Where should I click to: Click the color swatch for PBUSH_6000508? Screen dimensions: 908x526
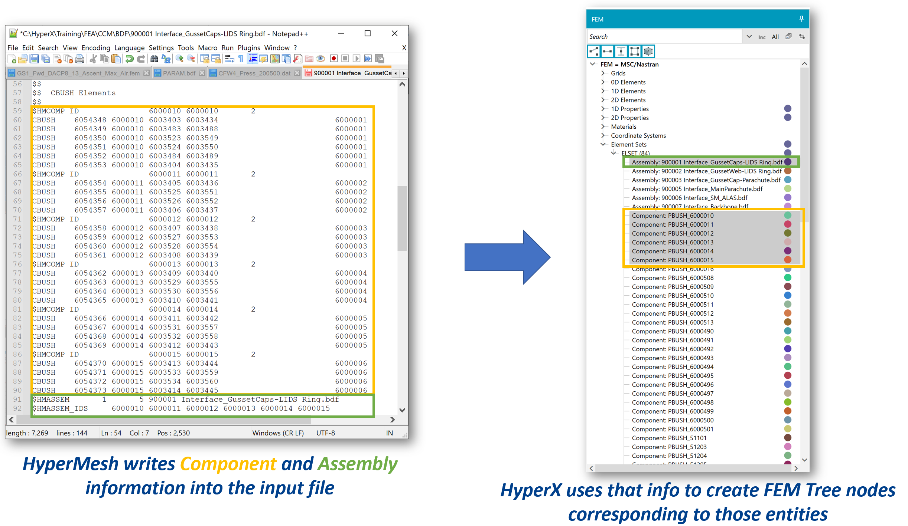[787, 277]
